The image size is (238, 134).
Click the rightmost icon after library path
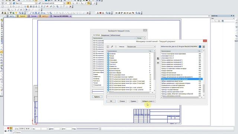pyautogui.click(x=203, y=47)
